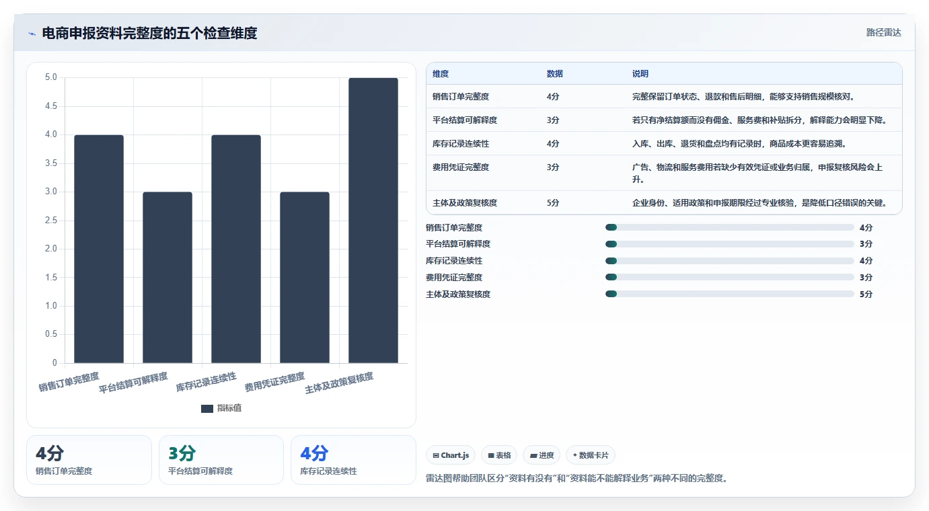929x511 pixels.
Task: Click 主体及政策复核度 x-axis label in chart
Action: pos(339,383)
